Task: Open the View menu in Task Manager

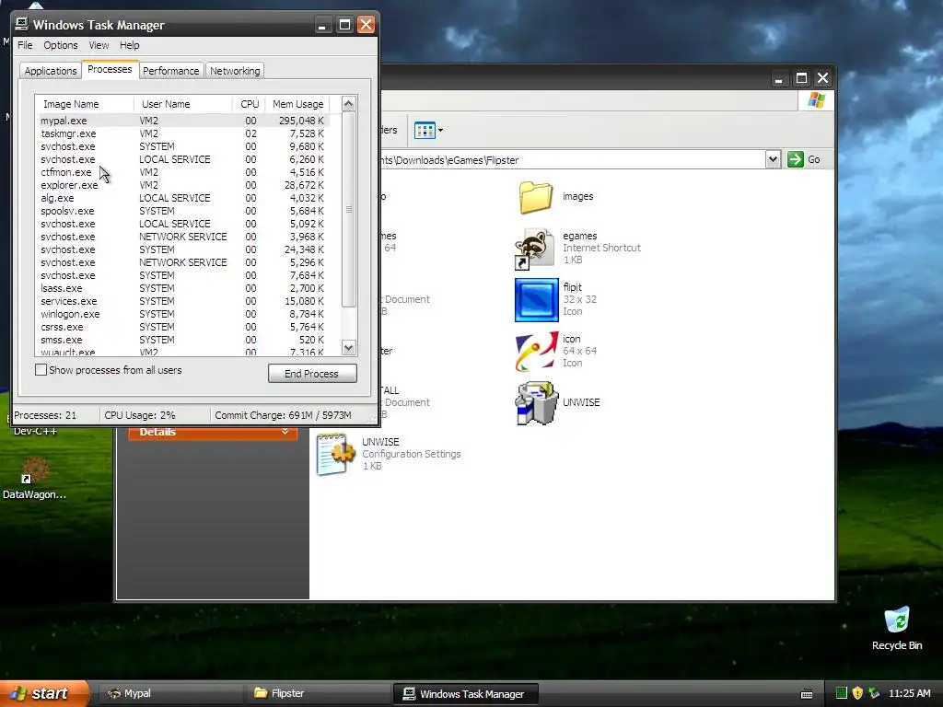Action: (x=99, y=45)
